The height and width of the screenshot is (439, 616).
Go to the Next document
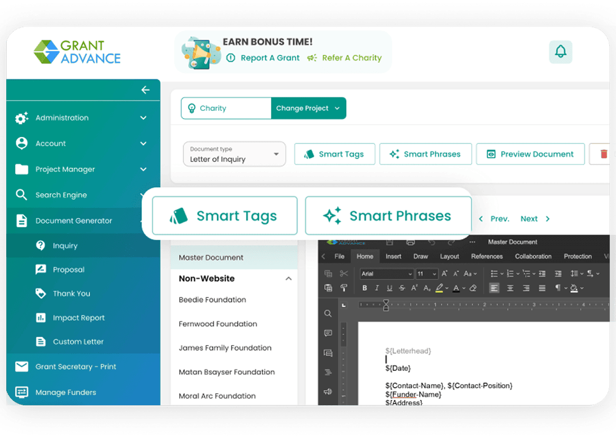tap(535, 219)
